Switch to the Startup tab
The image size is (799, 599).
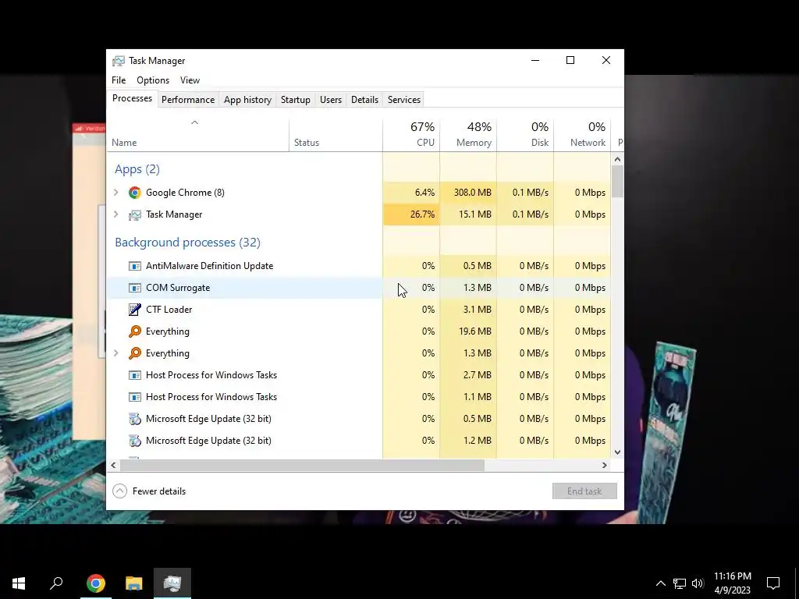(x=296, y=100)
